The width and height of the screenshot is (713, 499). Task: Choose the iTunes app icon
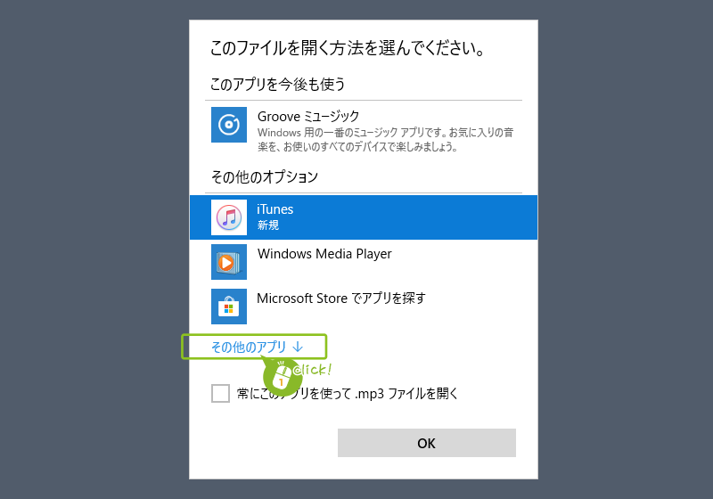coord(229,217)
